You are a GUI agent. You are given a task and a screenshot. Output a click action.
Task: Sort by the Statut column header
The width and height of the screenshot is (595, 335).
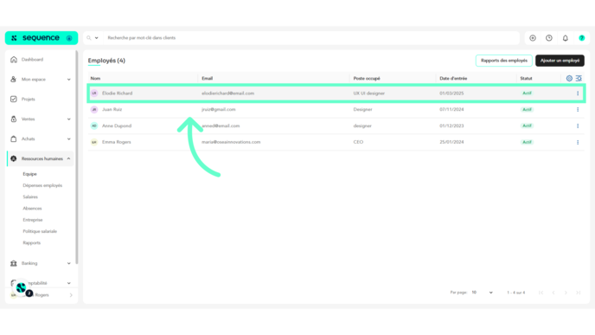coord(526,78)
